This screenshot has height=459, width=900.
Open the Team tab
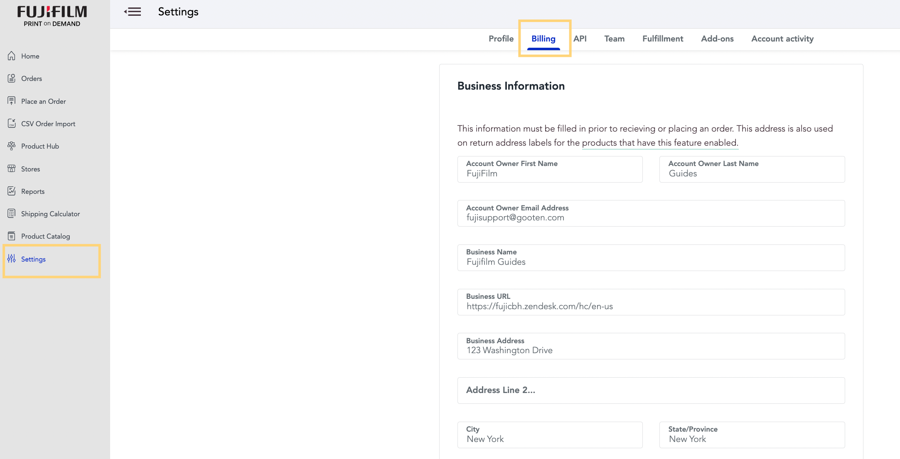pyautogui.click(x=615, y=39)
